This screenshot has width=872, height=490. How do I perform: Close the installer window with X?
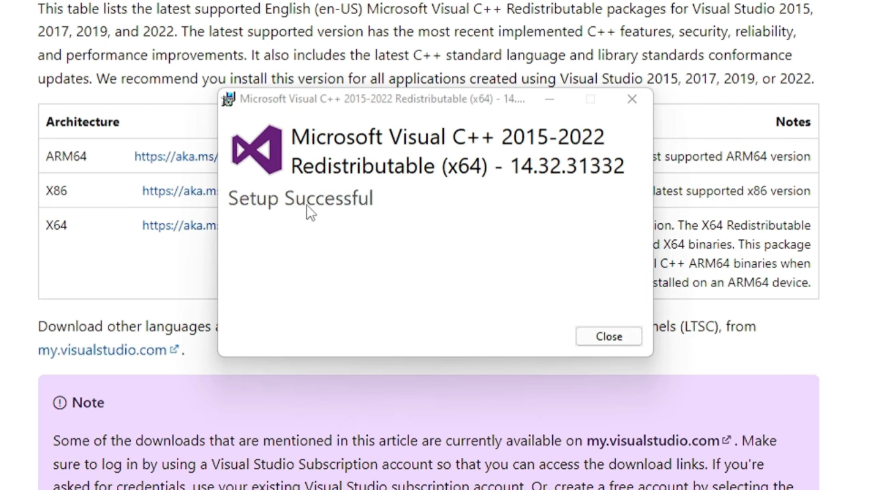click(632, 99)
